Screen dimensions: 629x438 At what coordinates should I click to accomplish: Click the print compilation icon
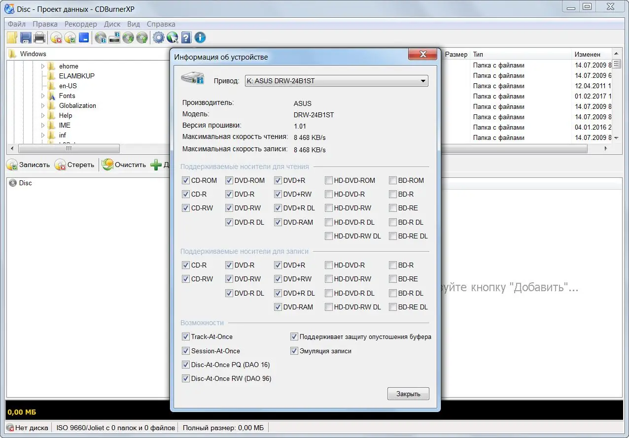39,37
